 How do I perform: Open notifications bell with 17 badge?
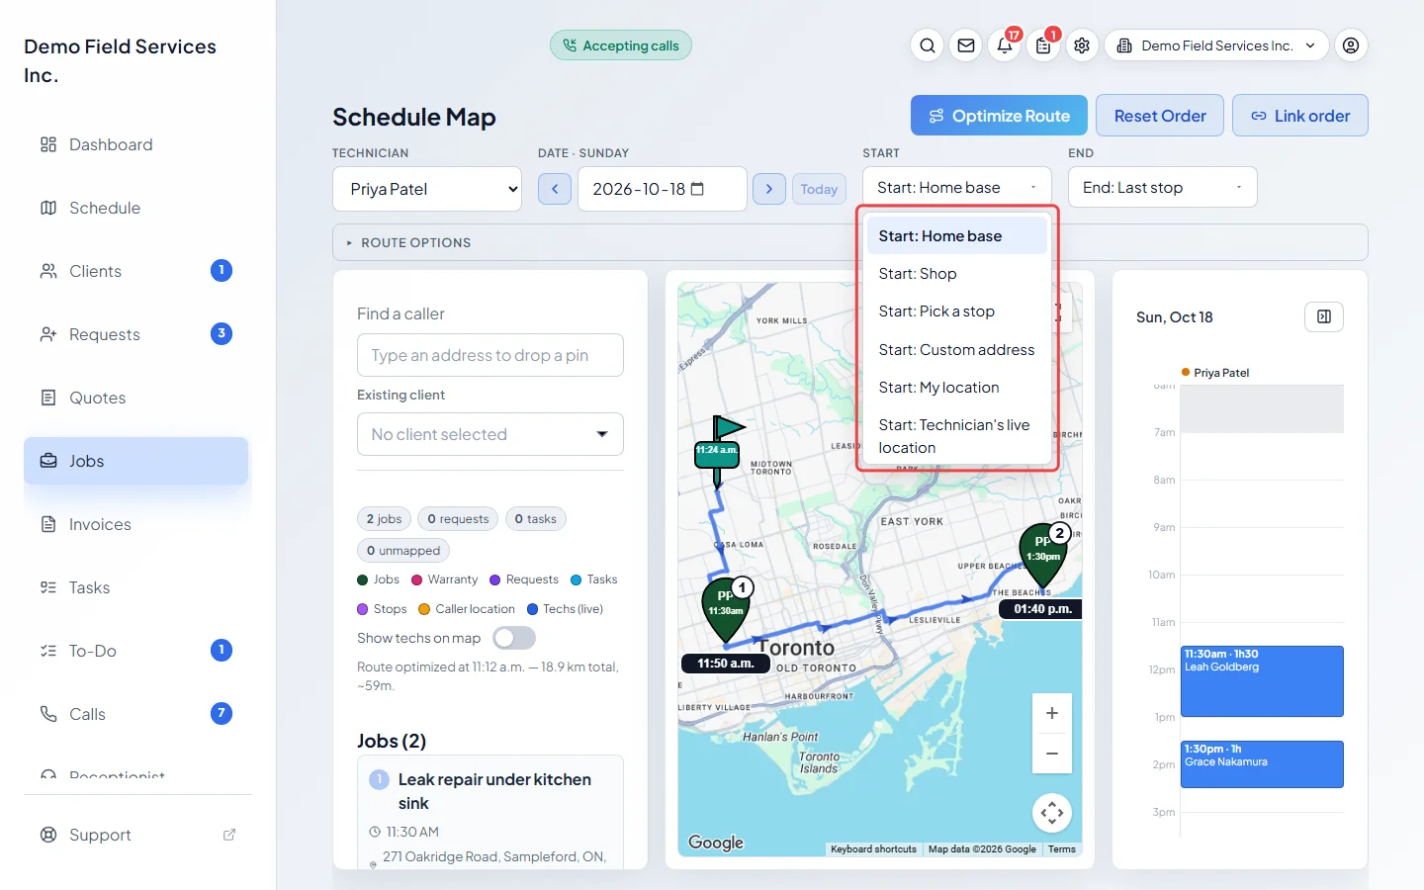click(1005, 45)
